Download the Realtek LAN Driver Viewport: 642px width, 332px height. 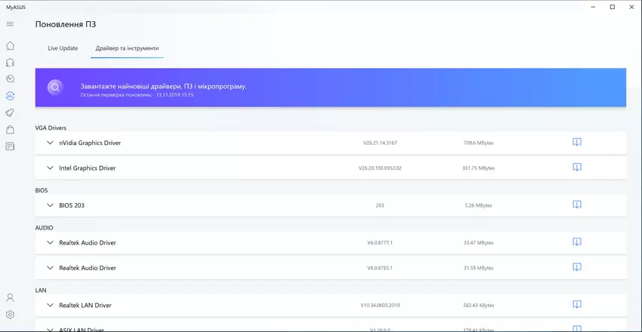(576, 305)
